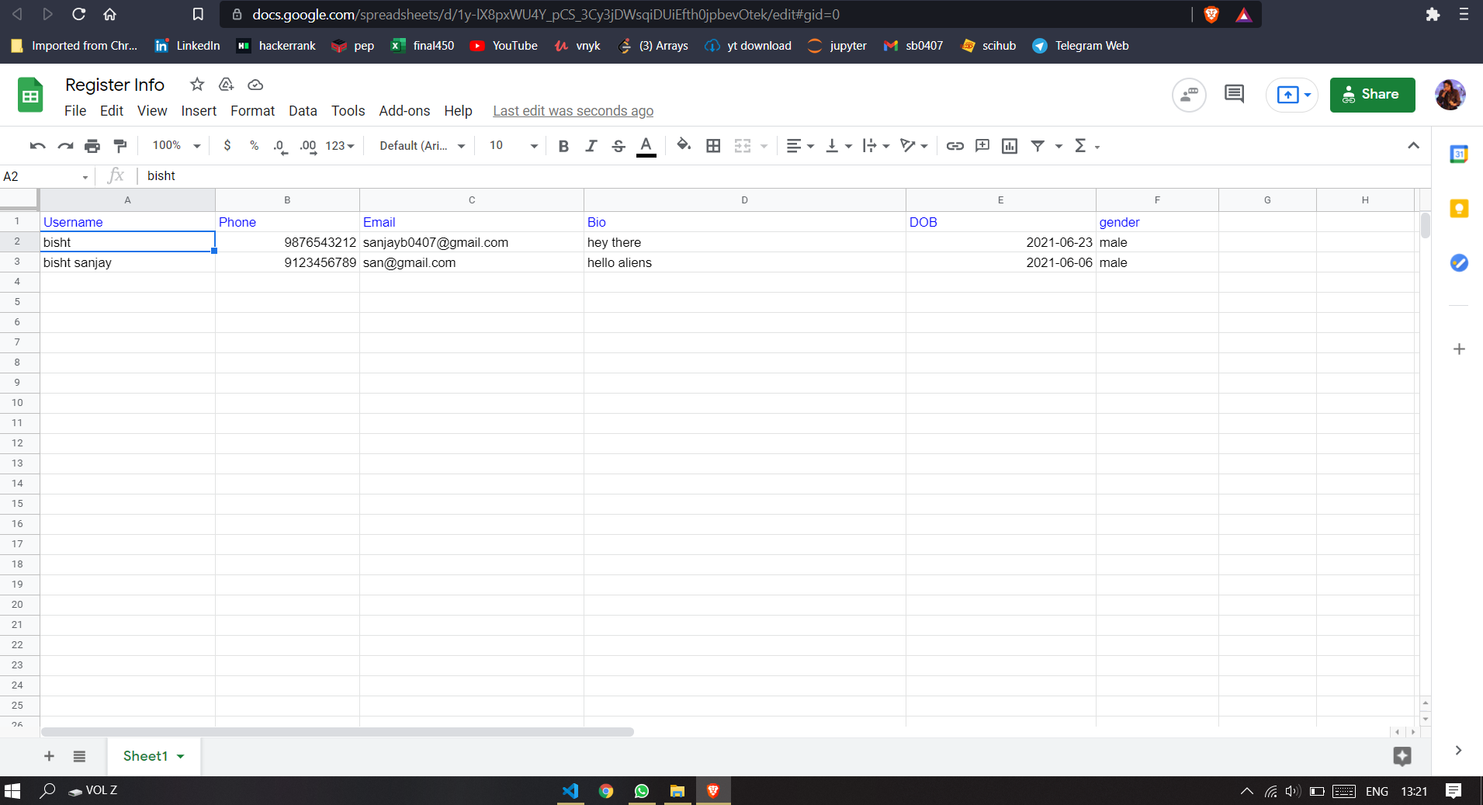The height and width of the screenshot is (805, 1483).
Task: Undo the last action
Action: pyautogui.click(x=37, y=146)
